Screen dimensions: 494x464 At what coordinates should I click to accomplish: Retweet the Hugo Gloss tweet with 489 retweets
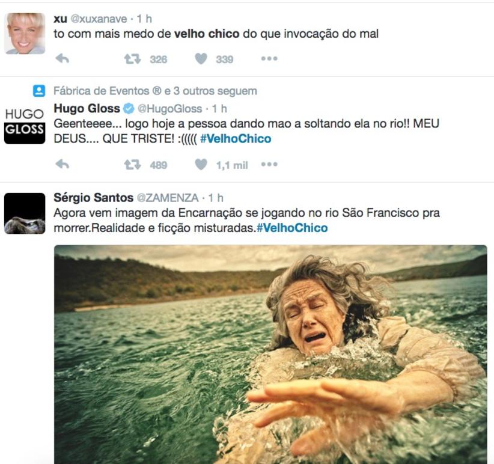tap(132, 164)
